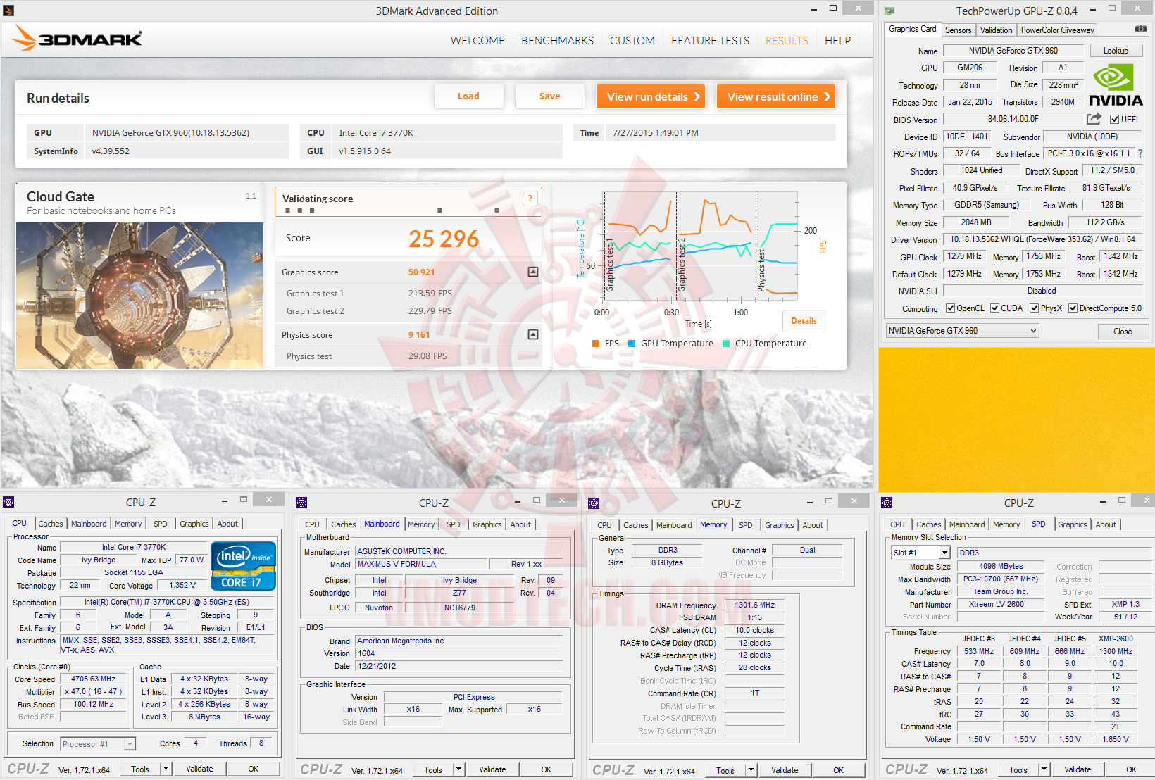Click the CPU-Z SPD window title icon

[887, 503]
